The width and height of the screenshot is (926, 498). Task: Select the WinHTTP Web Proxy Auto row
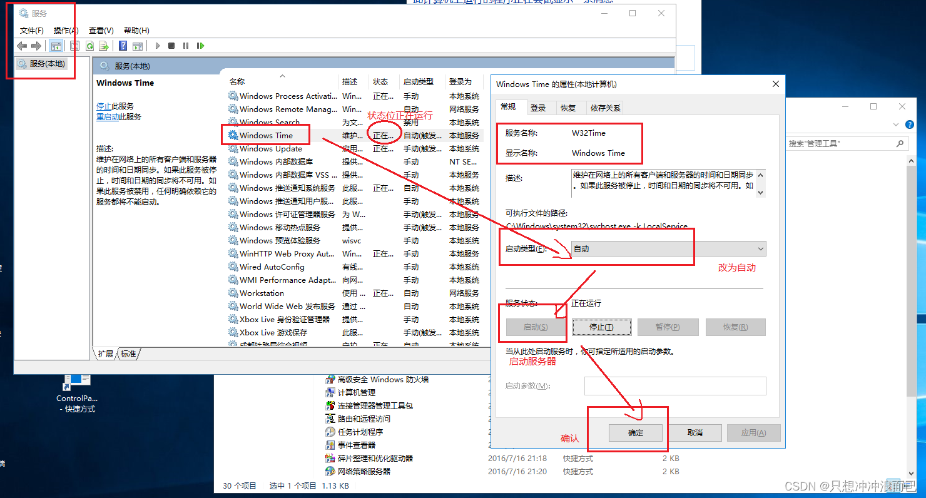tap(355, 254)
